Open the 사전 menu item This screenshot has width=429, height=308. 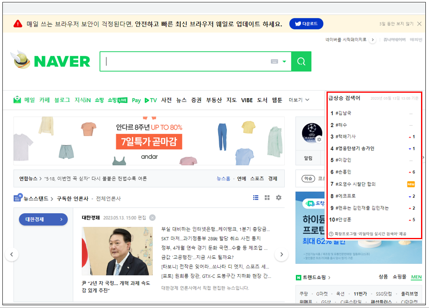(166, 100)
